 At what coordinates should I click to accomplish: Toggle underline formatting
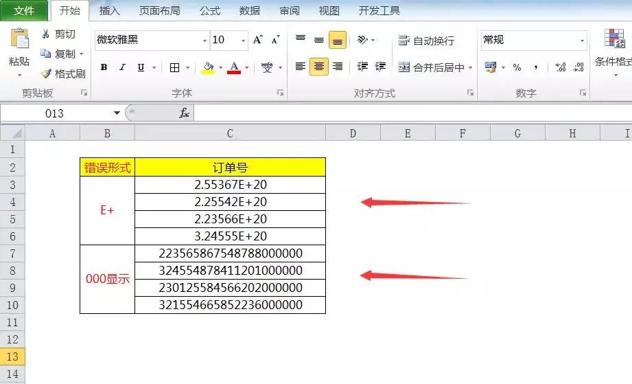tap(141, 67)
